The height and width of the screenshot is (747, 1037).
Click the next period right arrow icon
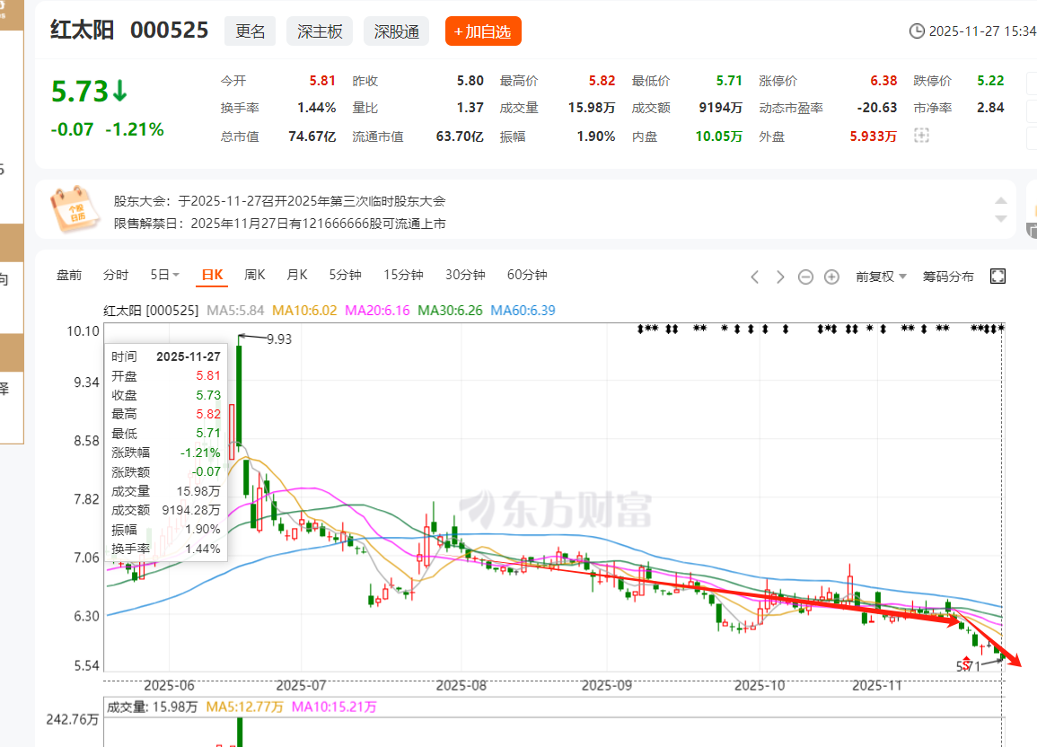coord(780,277)
